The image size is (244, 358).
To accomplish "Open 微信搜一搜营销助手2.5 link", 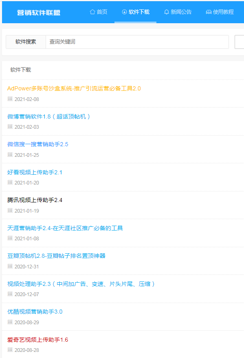I will pos(37,144).
